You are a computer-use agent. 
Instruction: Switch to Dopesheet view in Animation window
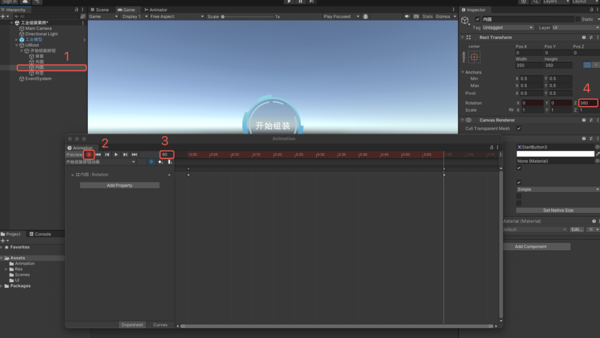[132, 325]
